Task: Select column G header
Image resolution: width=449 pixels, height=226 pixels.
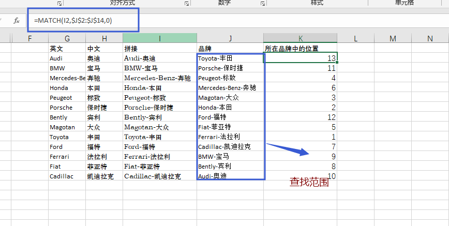Action: point(67,38)
